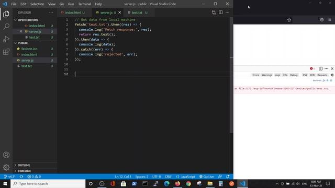
Task: Toggle the Debug filter in devtools console
Action: tap(294, 75)
